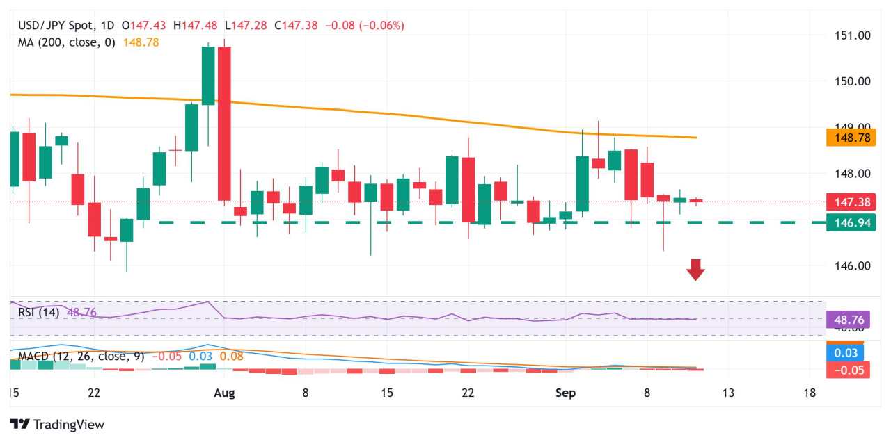Image resolution: width=891 pixels, height=442 pixels.
Task: Click the Aug label on the time axis
Action: [x=225, y=393]
